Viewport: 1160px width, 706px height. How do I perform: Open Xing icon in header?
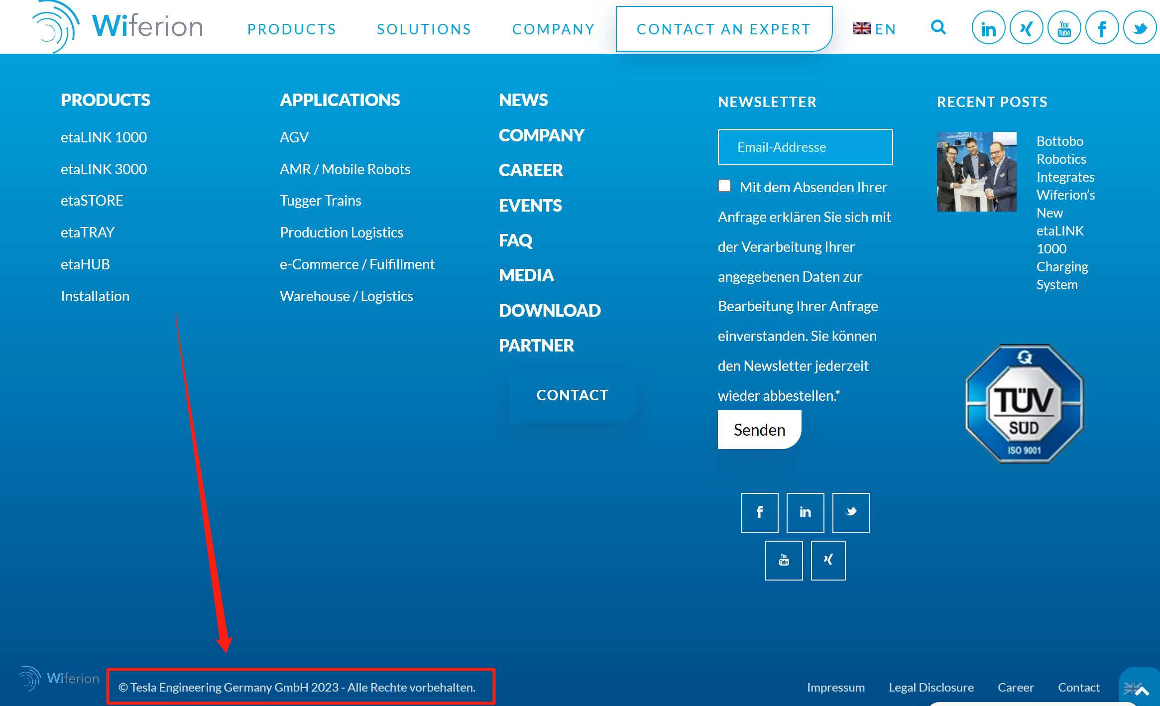[x=1026, y=28]
